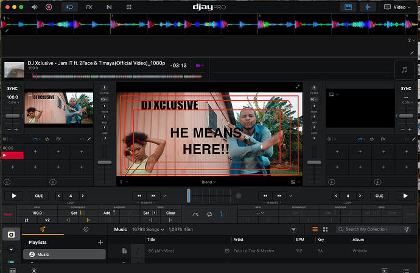Toggle SYNC on deck 1
The height and width of the screenshot is (273, 420).
click(12, 88)
